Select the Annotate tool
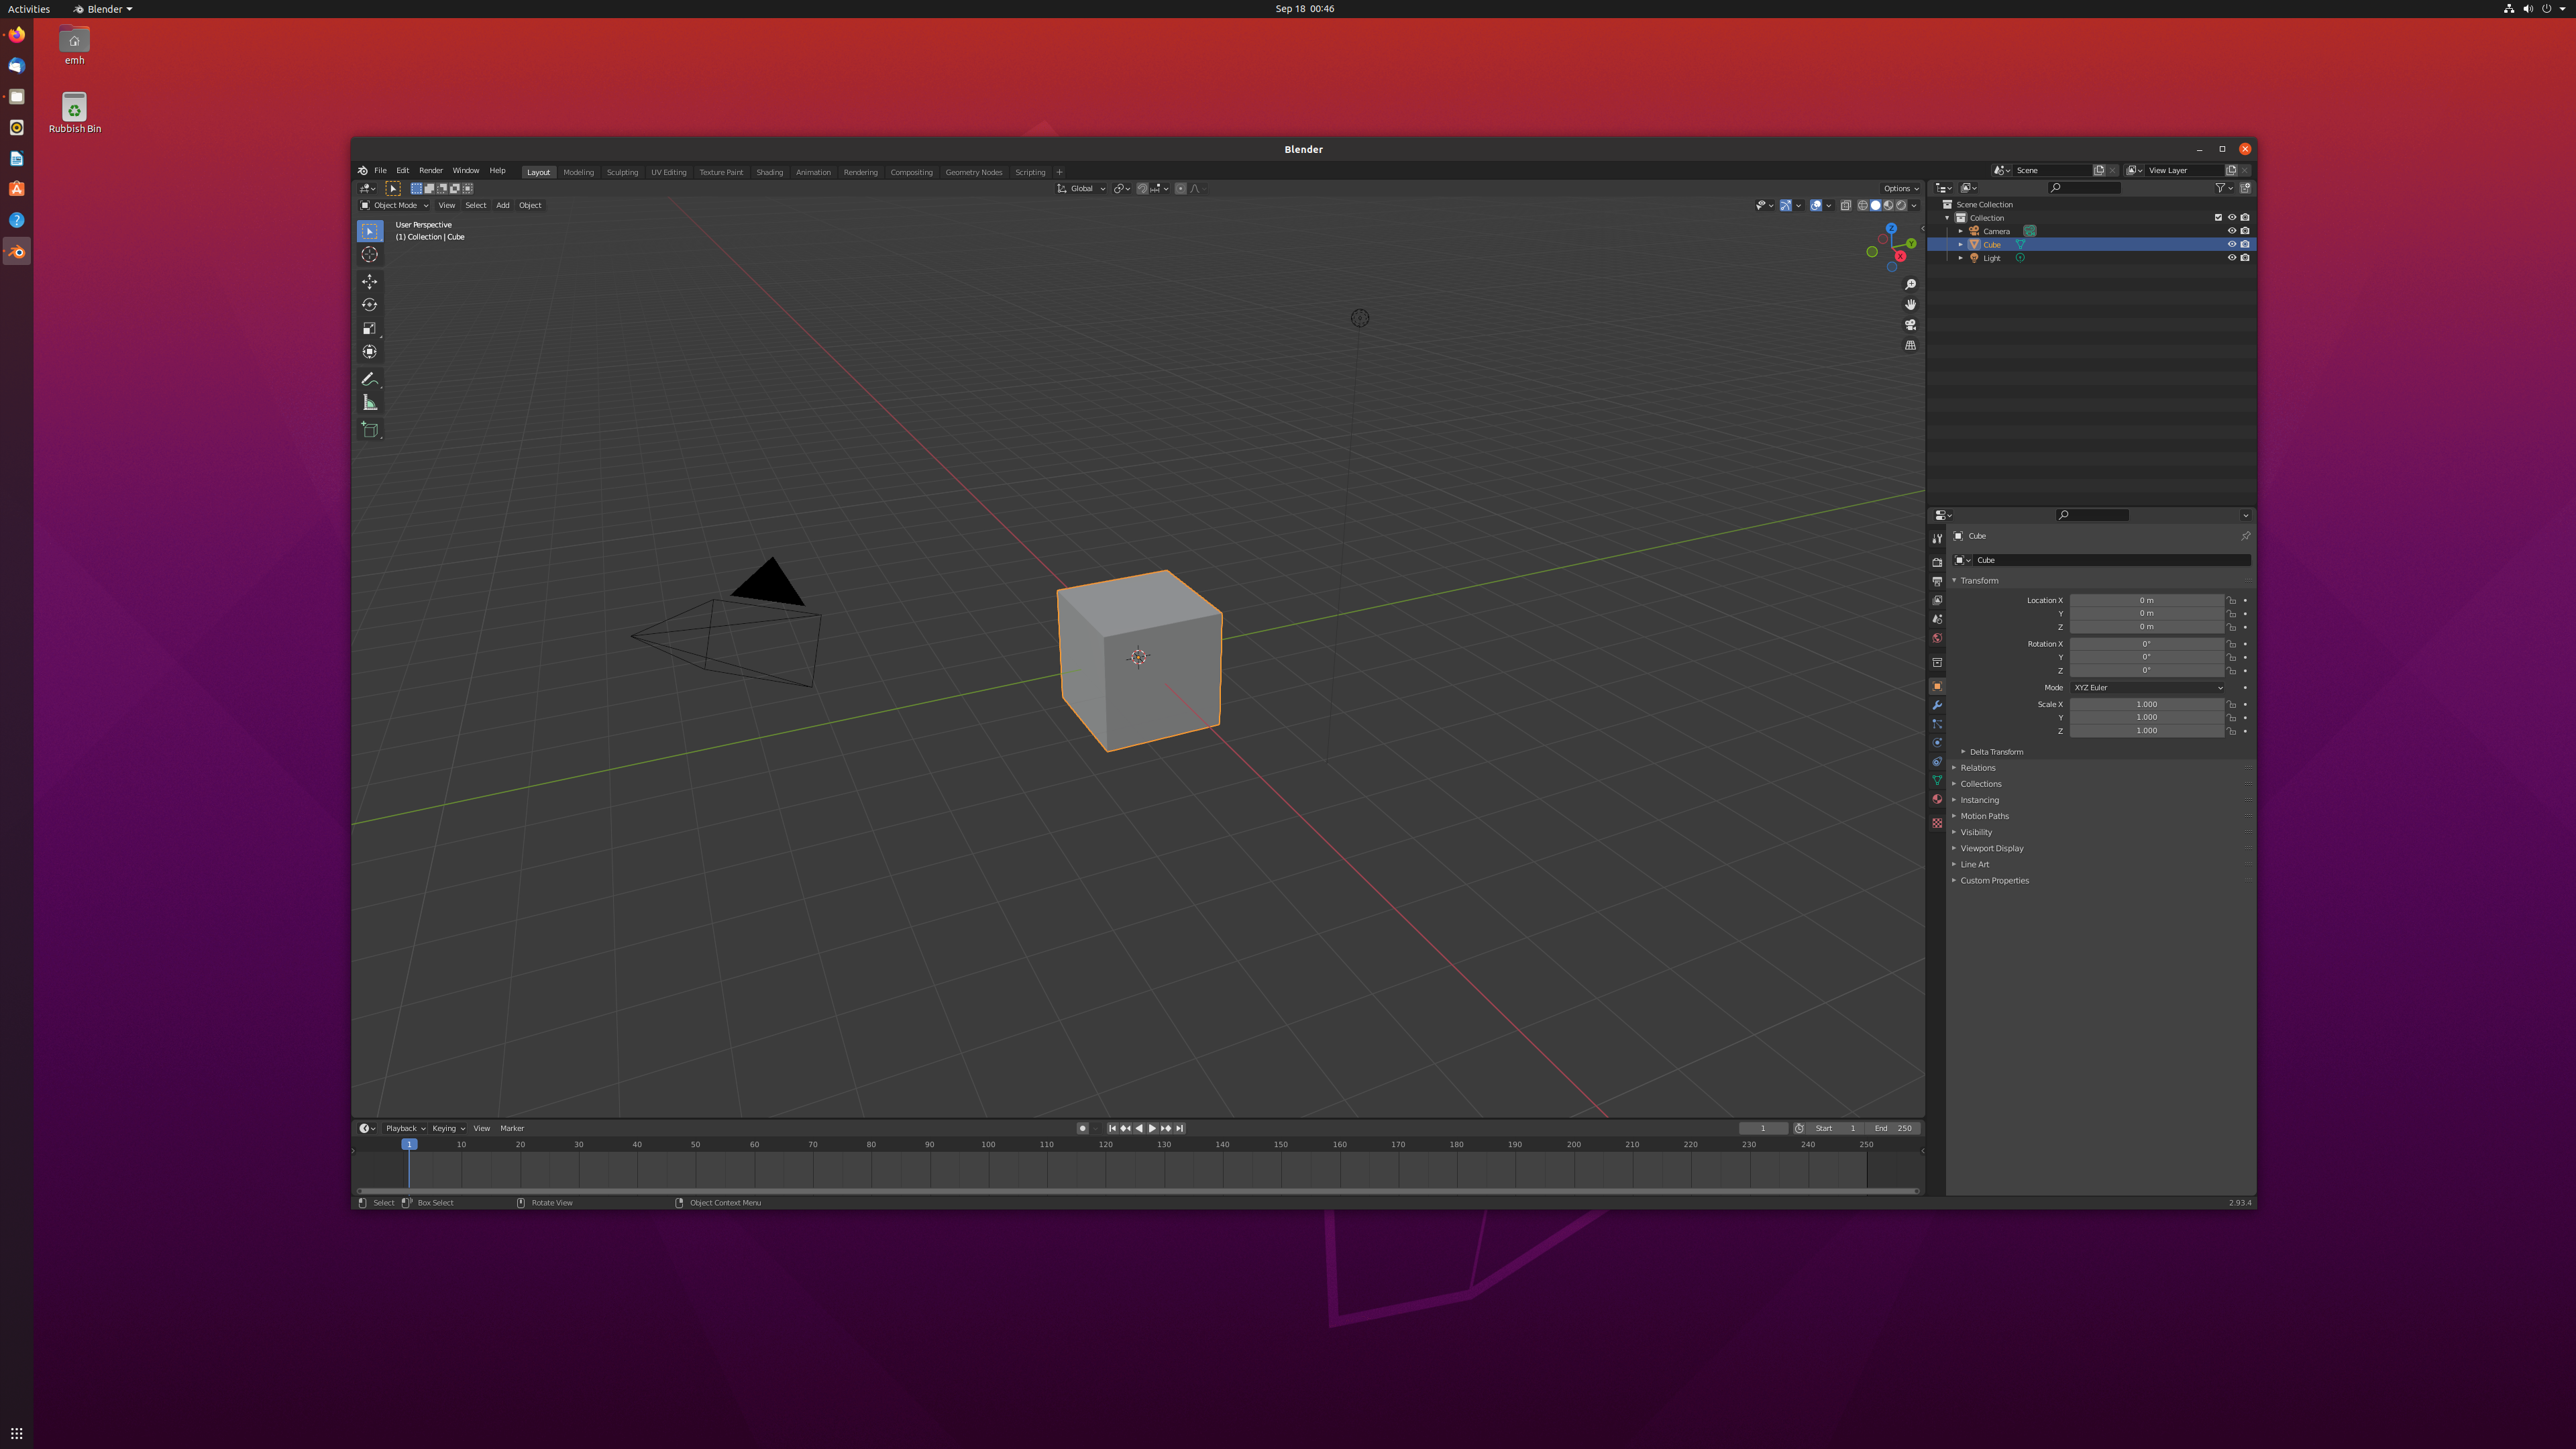 370,379
